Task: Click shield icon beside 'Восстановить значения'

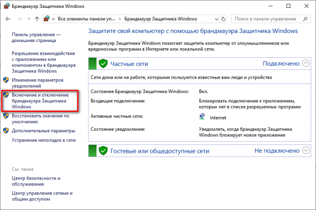Action: coord(6,115)
